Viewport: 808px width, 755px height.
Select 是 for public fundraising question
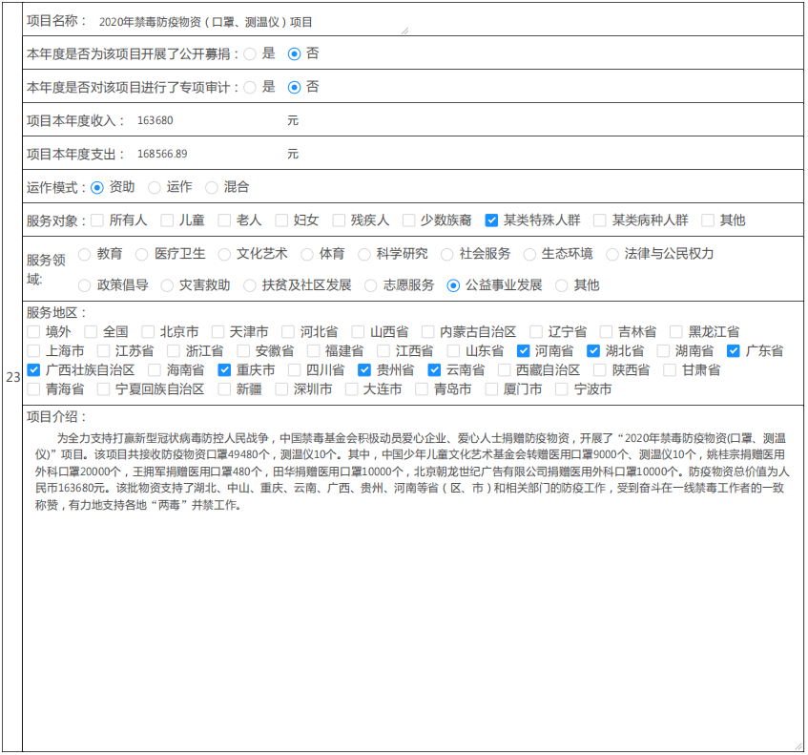[x=250, y=54]
